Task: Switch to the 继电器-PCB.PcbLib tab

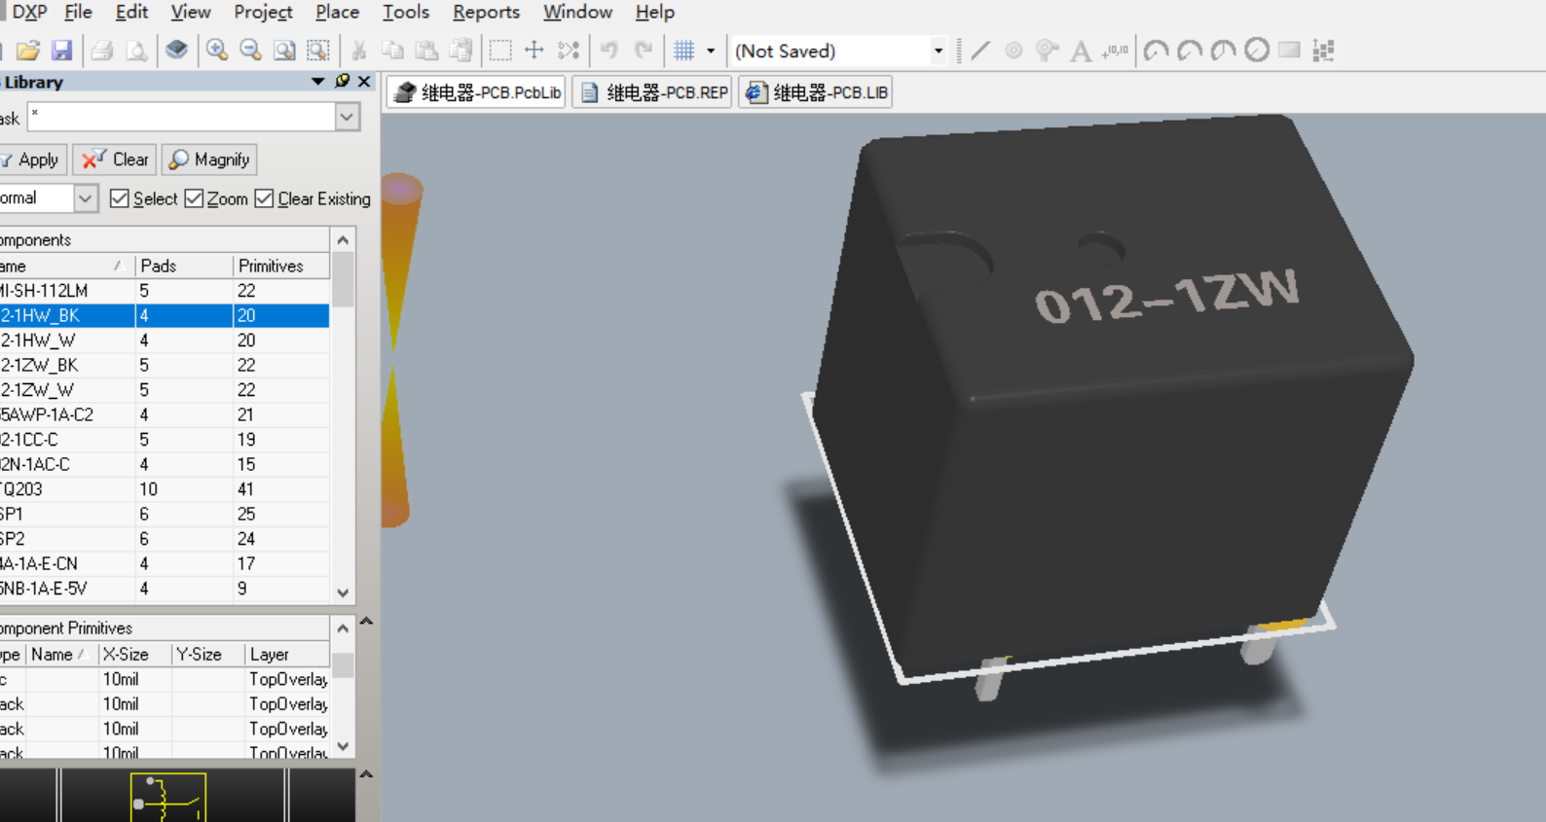Action: [x=477, y=92]
